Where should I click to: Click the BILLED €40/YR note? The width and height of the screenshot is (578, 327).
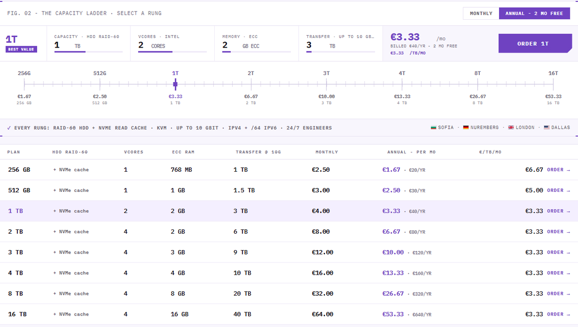[424, 46]
